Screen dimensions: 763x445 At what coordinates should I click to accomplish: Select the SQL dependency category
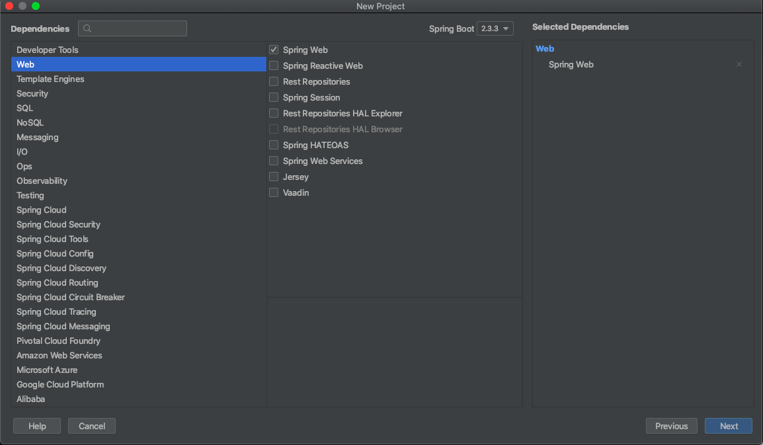(x=24, y=108)
